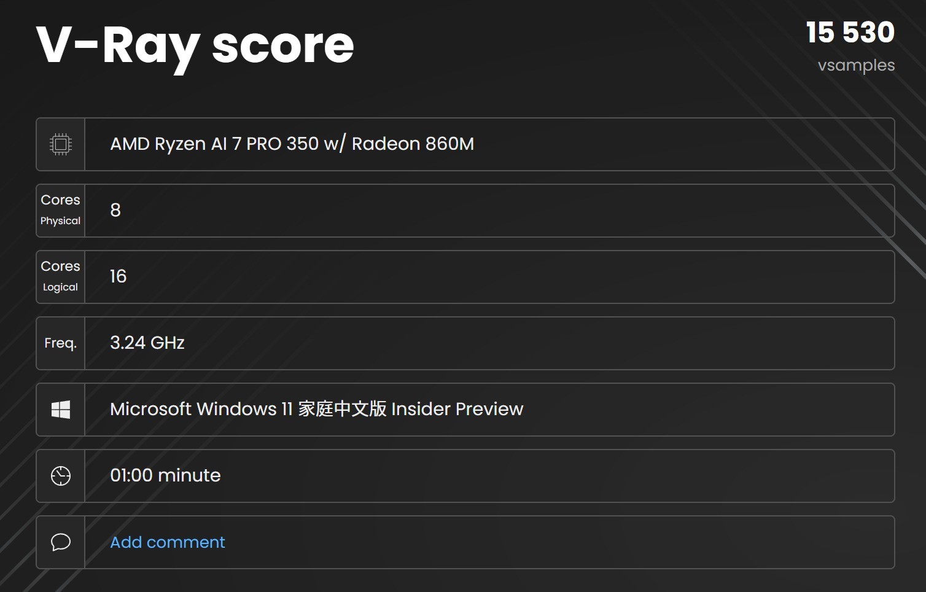This screenshot has width=926, height=592.
Task: Click the clock duration icon
Action: (x=60, y=476)
